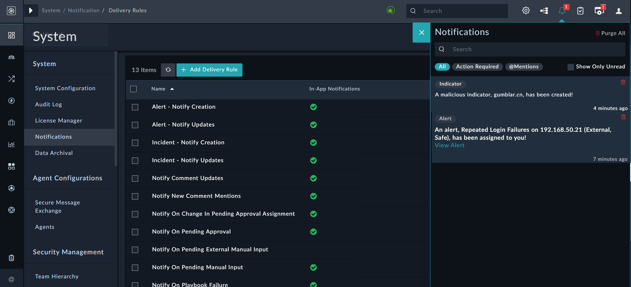
Task: Check Notify Comment Updates row
Action: pos(135,178)
